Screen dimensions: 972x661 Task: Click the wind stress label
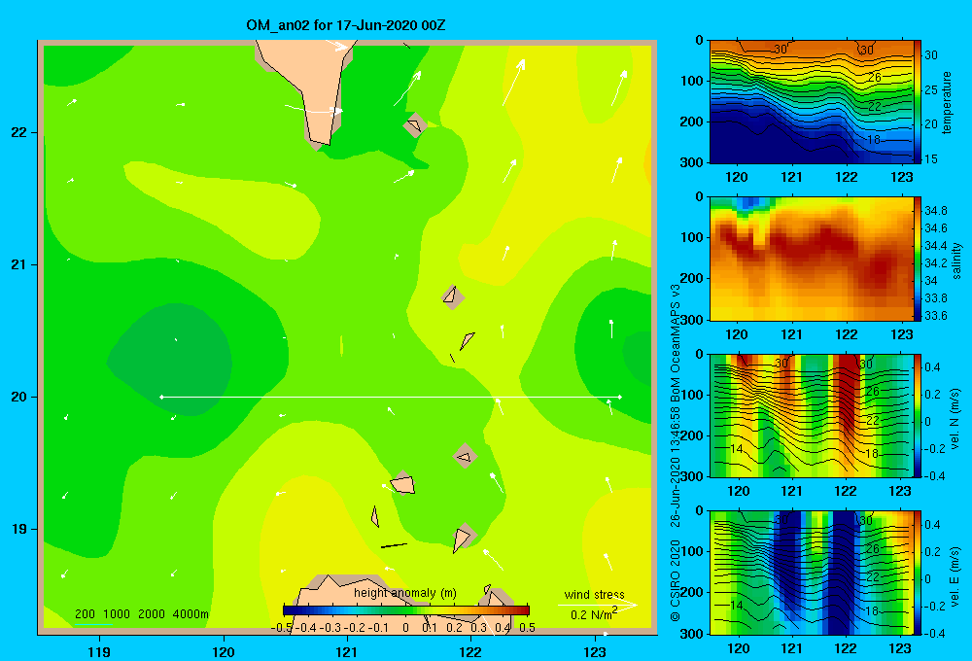pyautogui.click(x=595, y=595)
